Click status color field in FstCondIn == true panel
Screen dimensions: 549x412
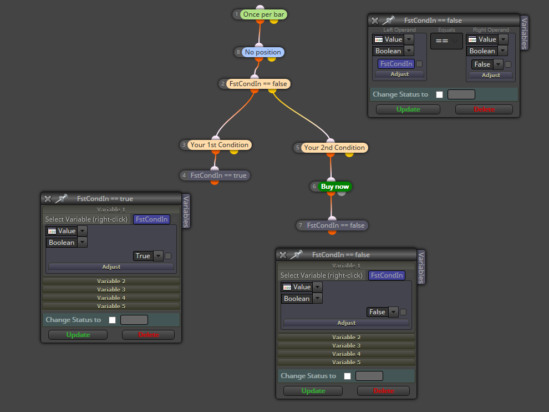click(134, 320)
